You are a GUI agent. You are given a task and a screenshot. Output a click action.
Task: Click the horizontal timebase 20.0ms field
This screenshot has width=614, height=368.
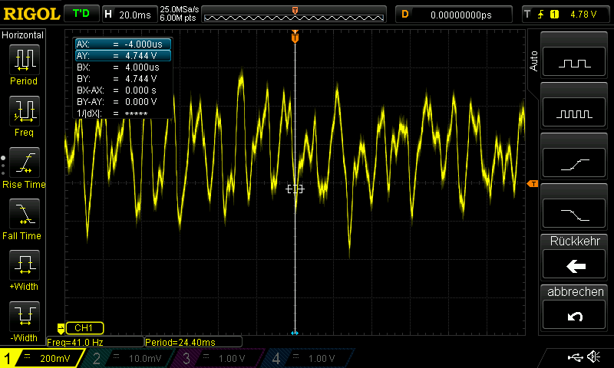(129, 15)
